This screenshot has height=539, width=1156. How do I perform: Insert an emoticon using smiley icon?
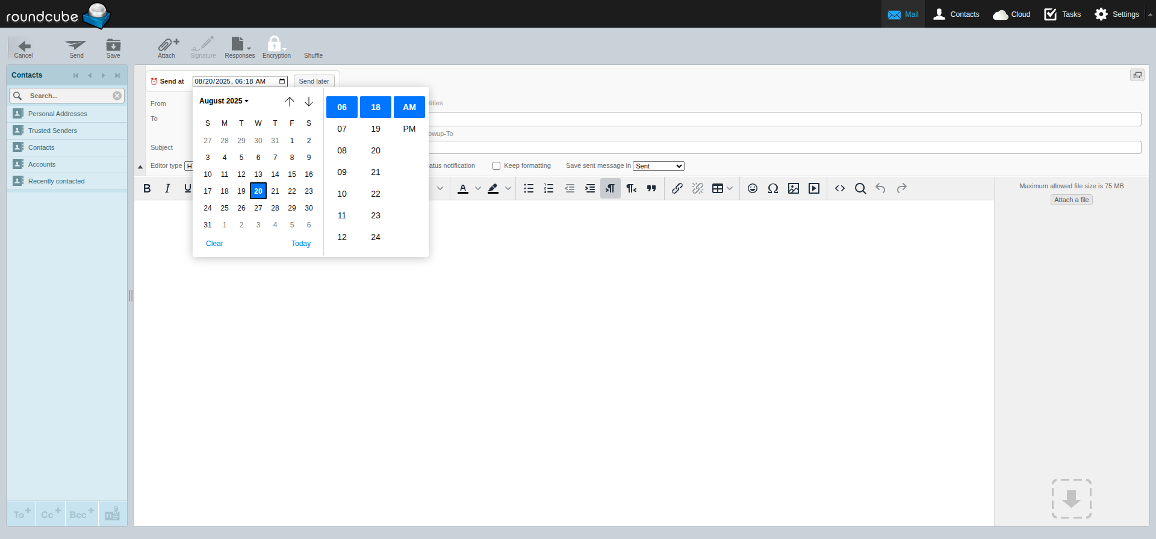click(752, 188)
